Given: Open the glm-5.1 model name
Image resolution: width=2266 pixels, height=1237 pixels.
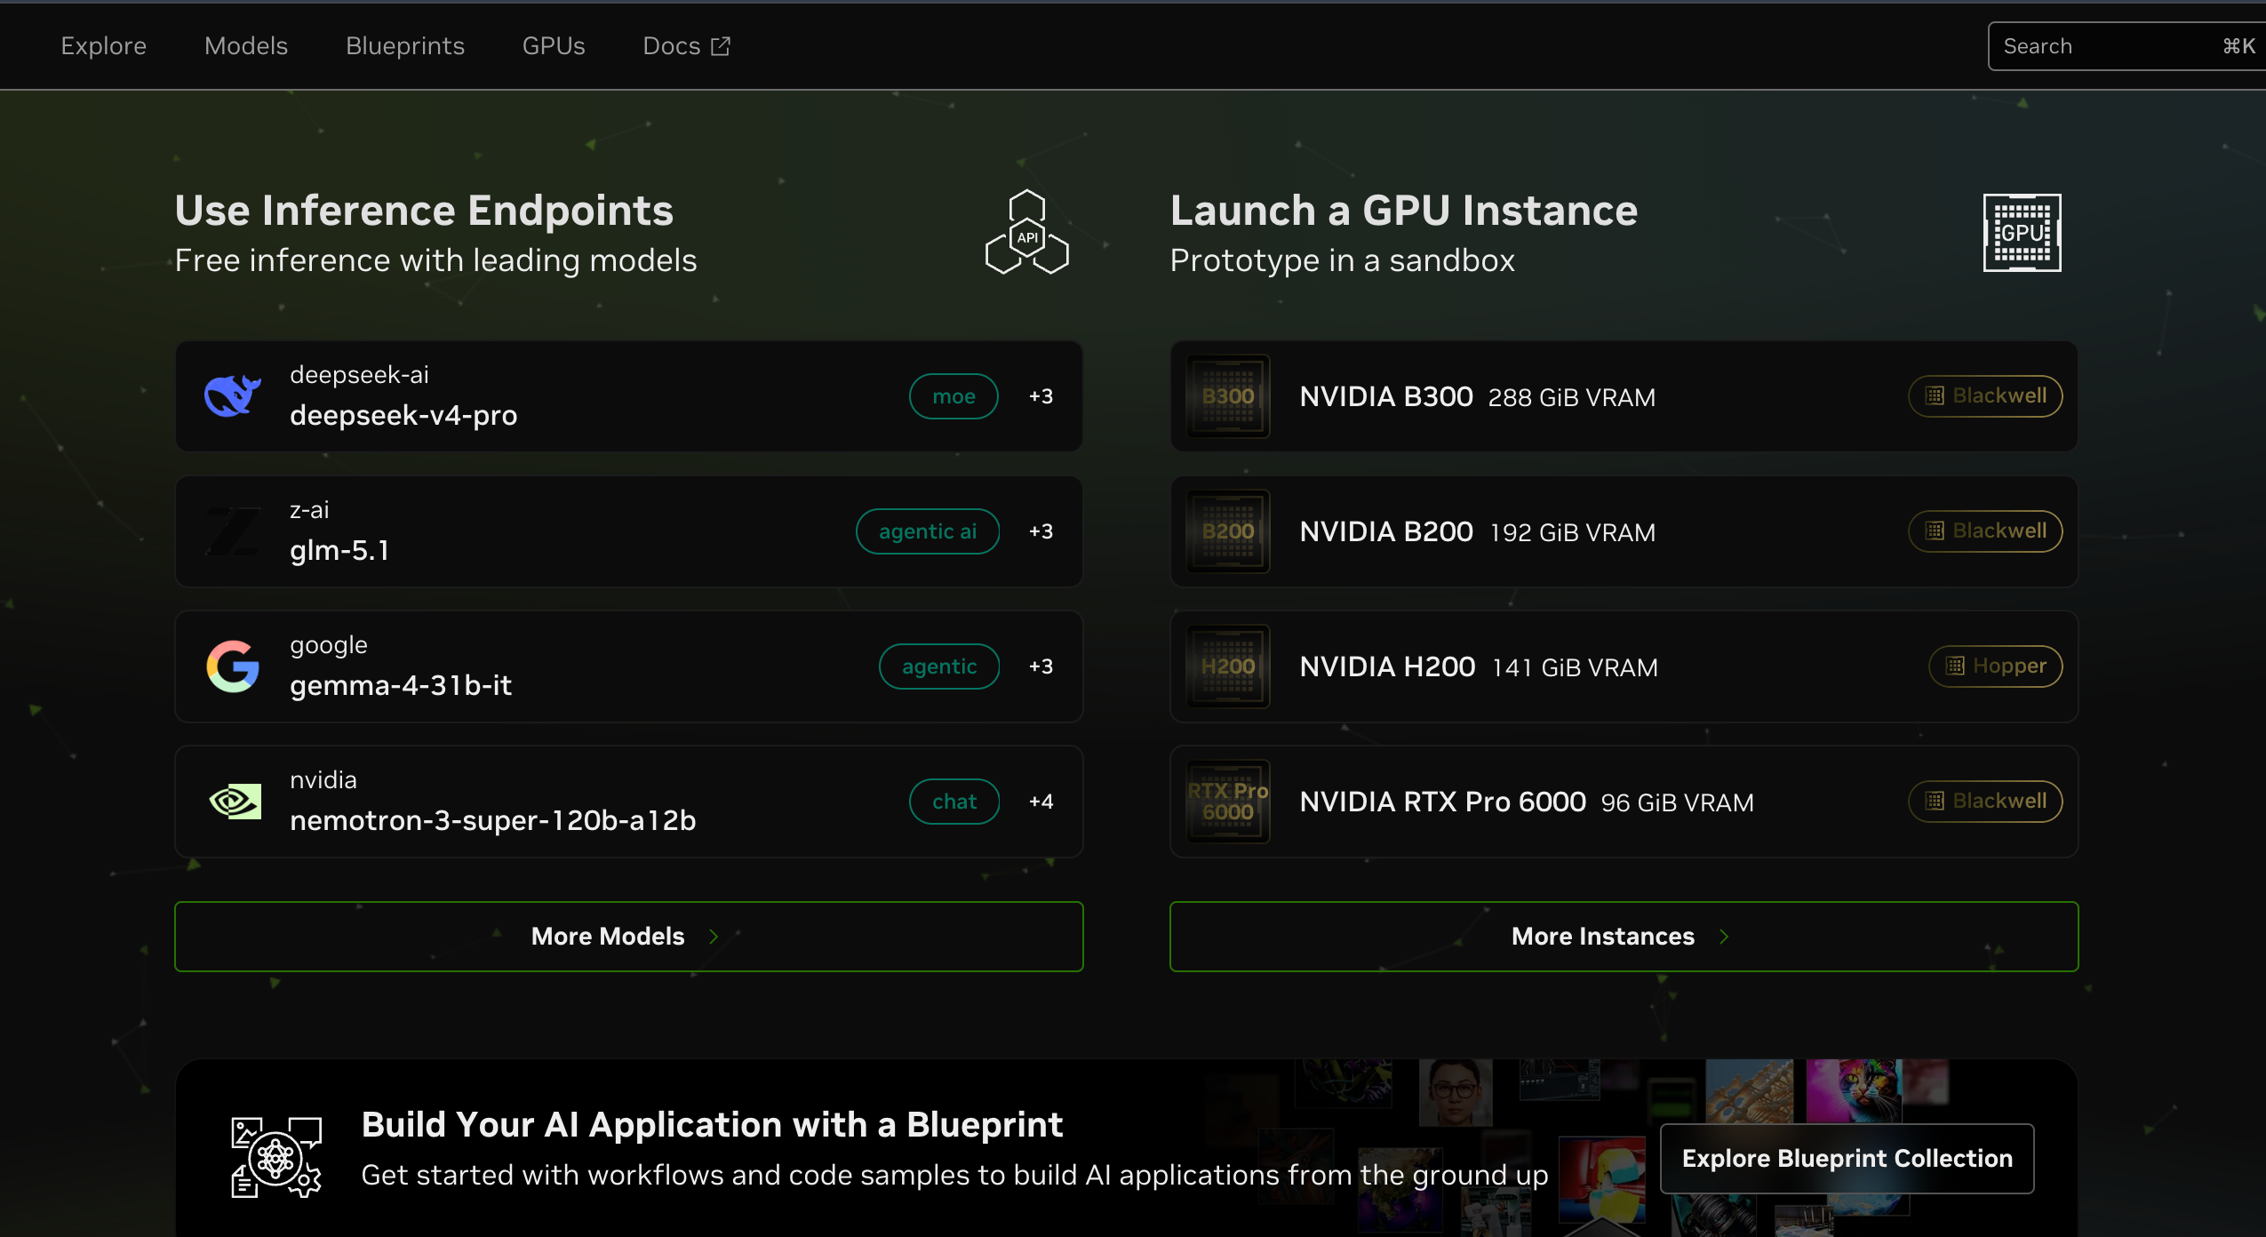Looking at the screenshot, I should 339,550.
